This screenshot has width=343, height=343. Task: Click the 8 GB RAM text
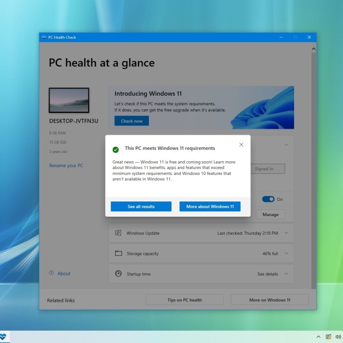pos(57,133)
